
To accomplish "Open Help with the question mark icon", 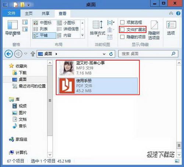I will [178, 13].
